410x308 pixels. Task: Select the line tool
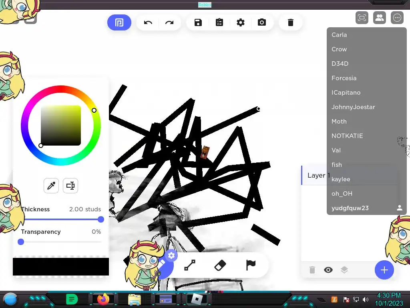[x=190, y=265]
